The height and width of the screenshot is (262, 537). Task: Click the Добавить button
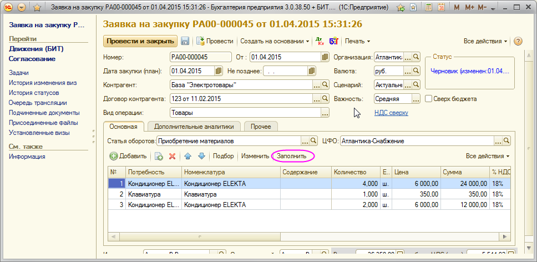[128, 156]
